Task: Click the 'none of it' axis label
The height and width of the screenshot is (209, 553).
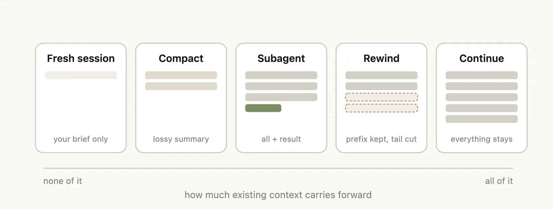Action: [x=63, y=181]
